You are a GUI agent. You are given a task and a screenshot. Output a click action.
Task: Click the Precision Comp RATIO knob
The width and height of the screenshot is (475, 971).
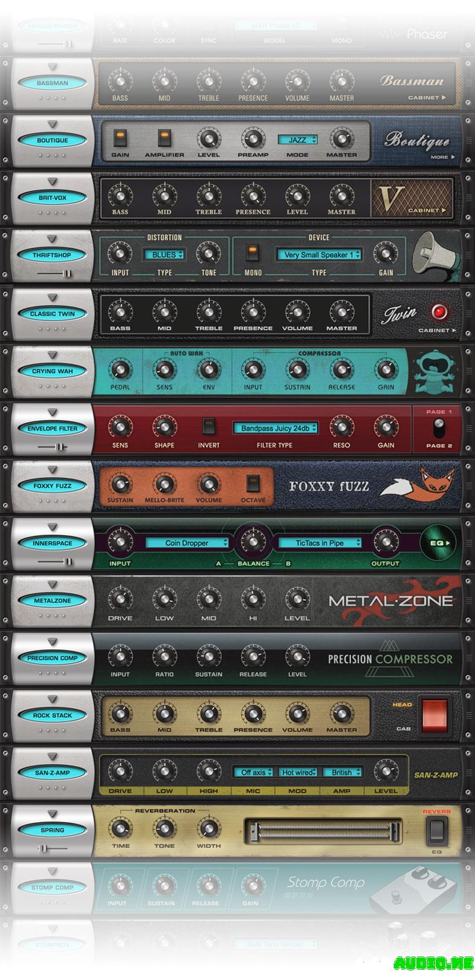click(164, 657)
